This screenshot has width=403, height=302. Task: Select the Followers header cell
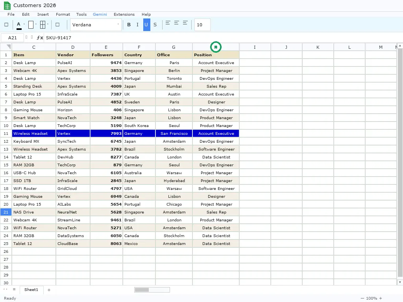coord(106,55)
